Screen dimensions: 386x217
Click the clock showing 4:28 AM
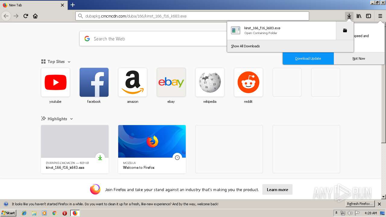pos(371,213)
